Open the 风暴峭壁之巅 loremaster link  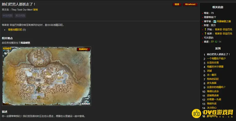224,21
